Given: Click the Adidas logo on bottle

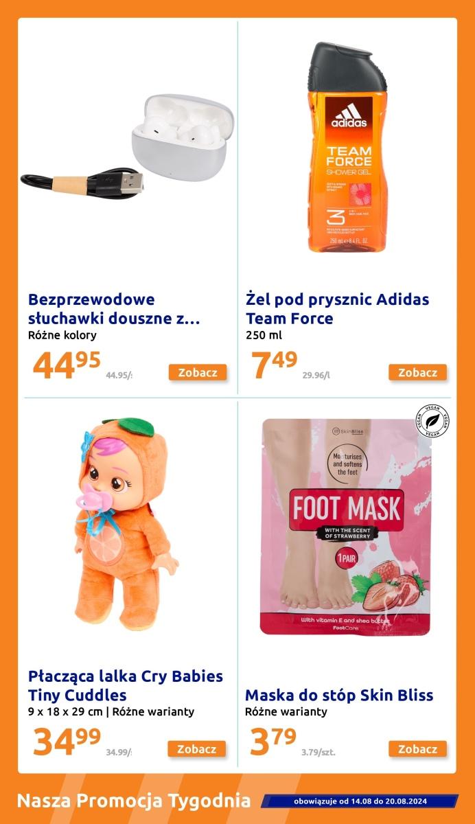Looking at the screenshot, I should click(349, 115).
